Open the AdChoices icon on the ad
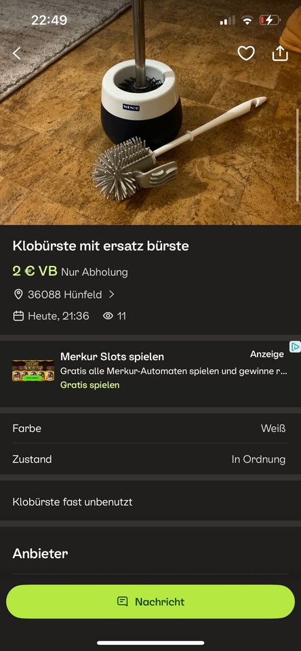Image resolution: width=301 pixels, height=651 pixels. point(295,347)
